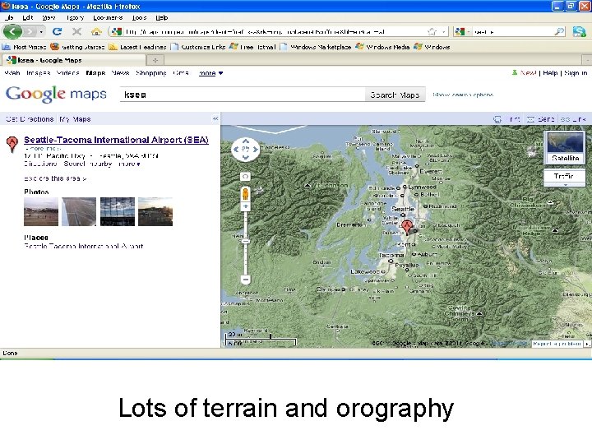Click the Firefox Back button
The width and height of the screenshot is (592, 444).
point(12,31)
